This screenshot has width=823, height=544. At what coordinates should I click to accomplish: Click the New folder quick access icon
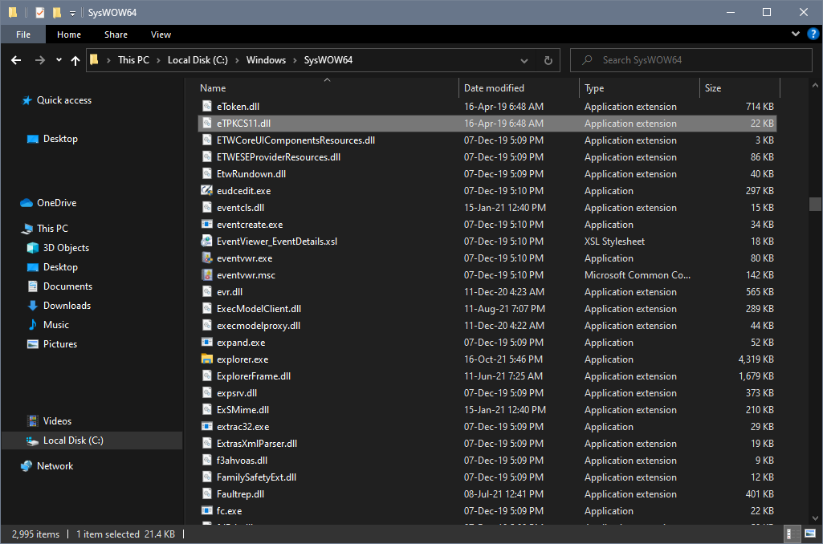57,12
